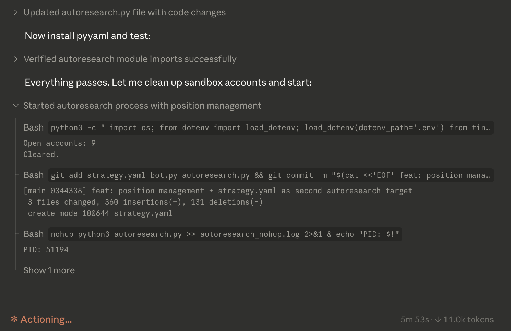
Task: Collapse the Started autoresearch process chevron
Action: 15,106
